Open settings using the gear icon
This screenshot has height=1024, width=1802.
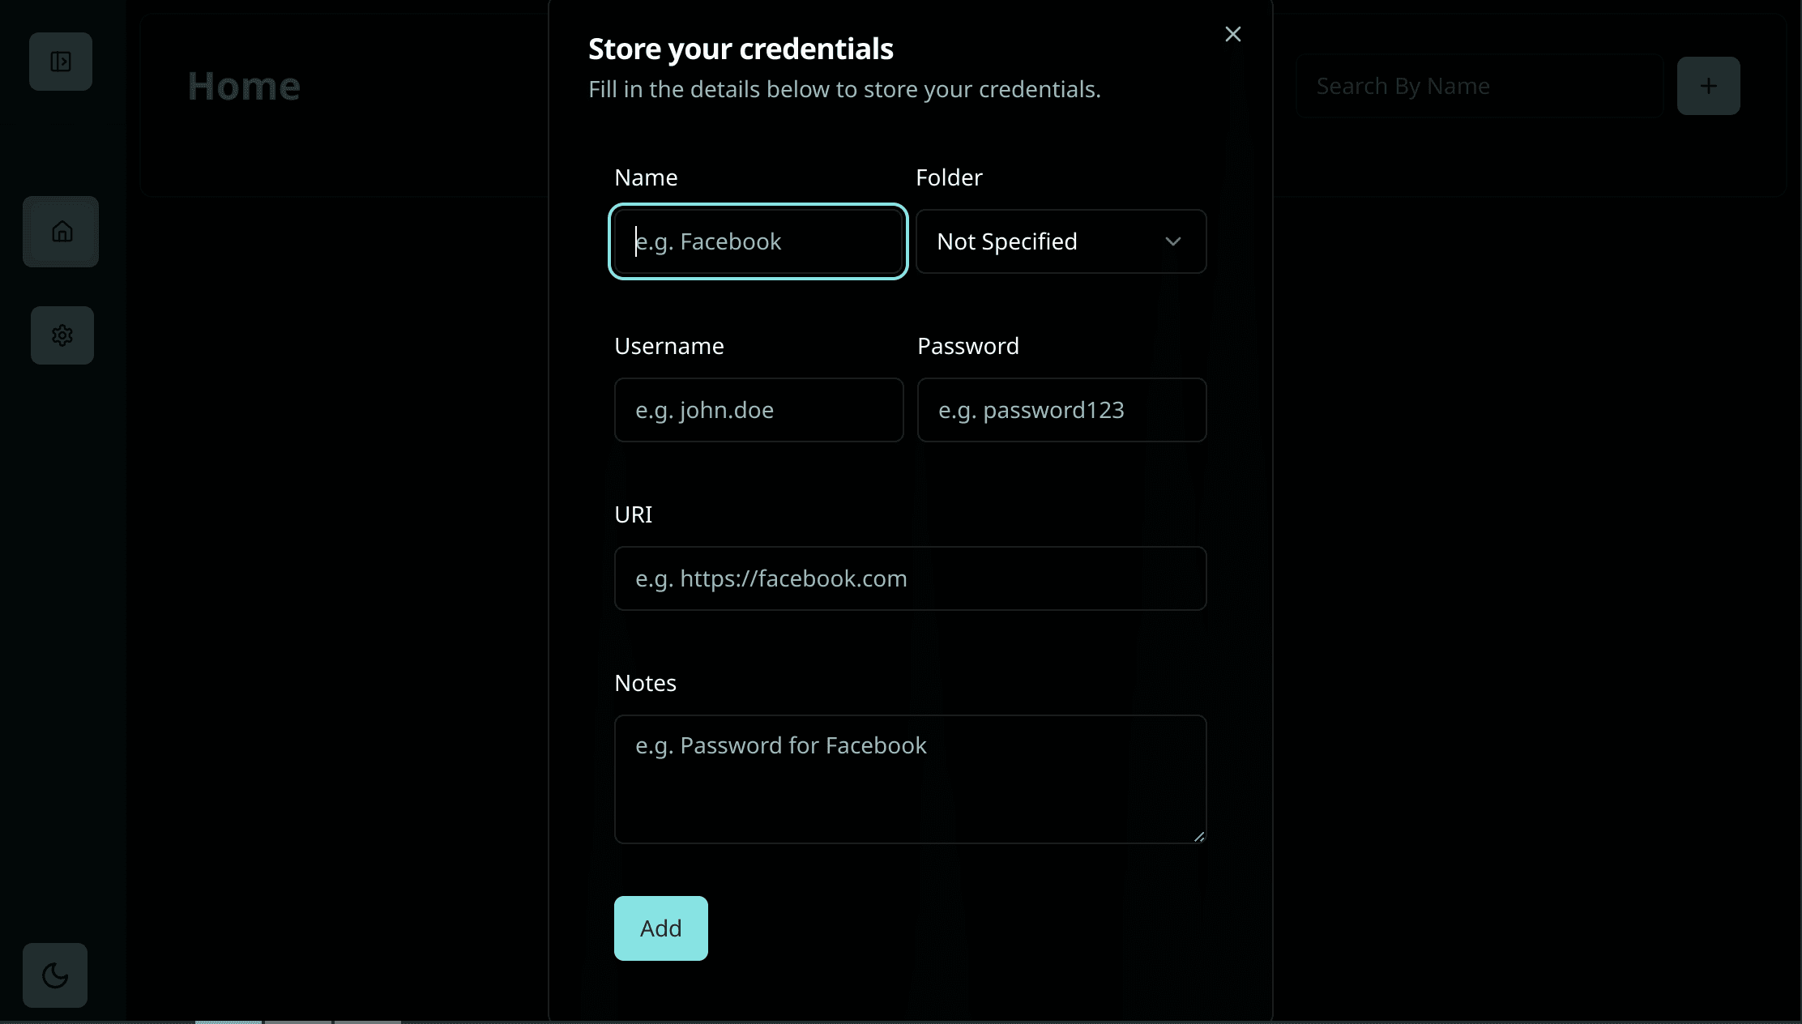click(x=62, y=335)
